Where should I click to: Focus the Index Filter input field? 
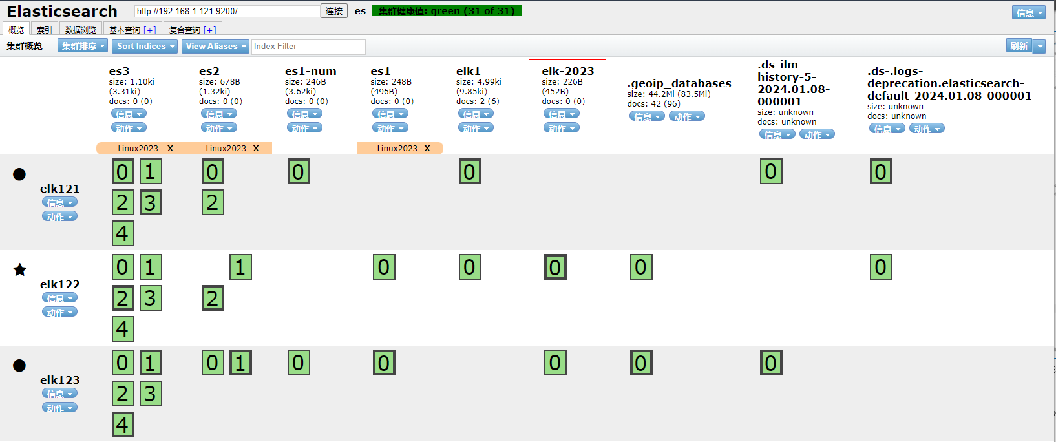[x=308, y=47]
